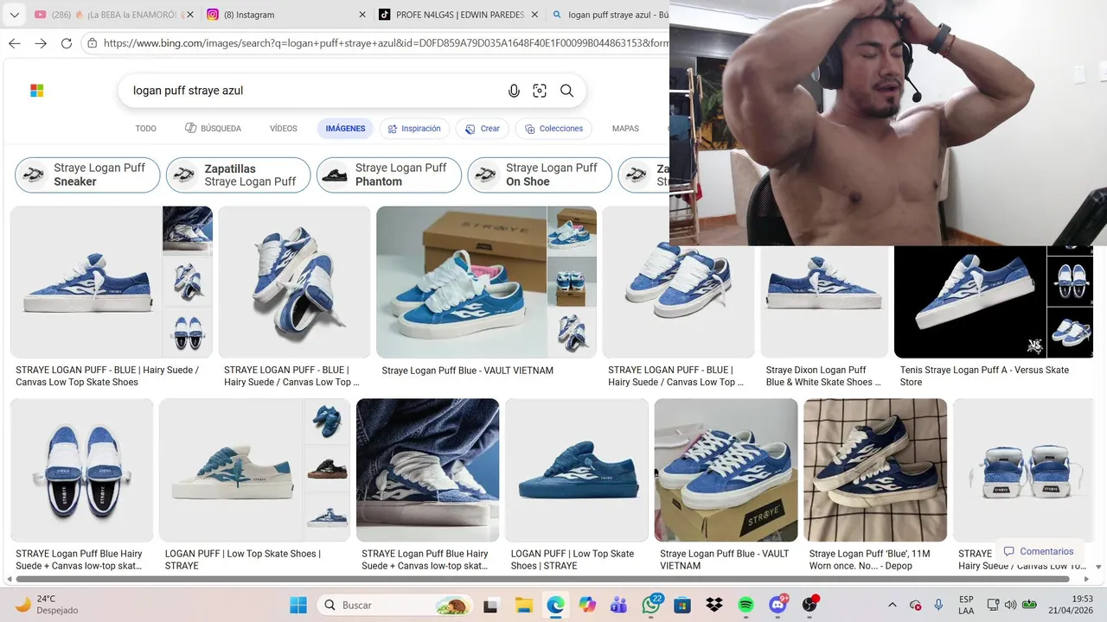Show hidden system tray icons
This screenshot has width=1107, height=622.
[893, 605]
